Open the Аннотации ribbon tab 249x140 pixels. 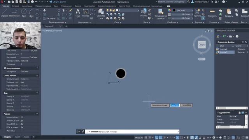coord(27,6)
